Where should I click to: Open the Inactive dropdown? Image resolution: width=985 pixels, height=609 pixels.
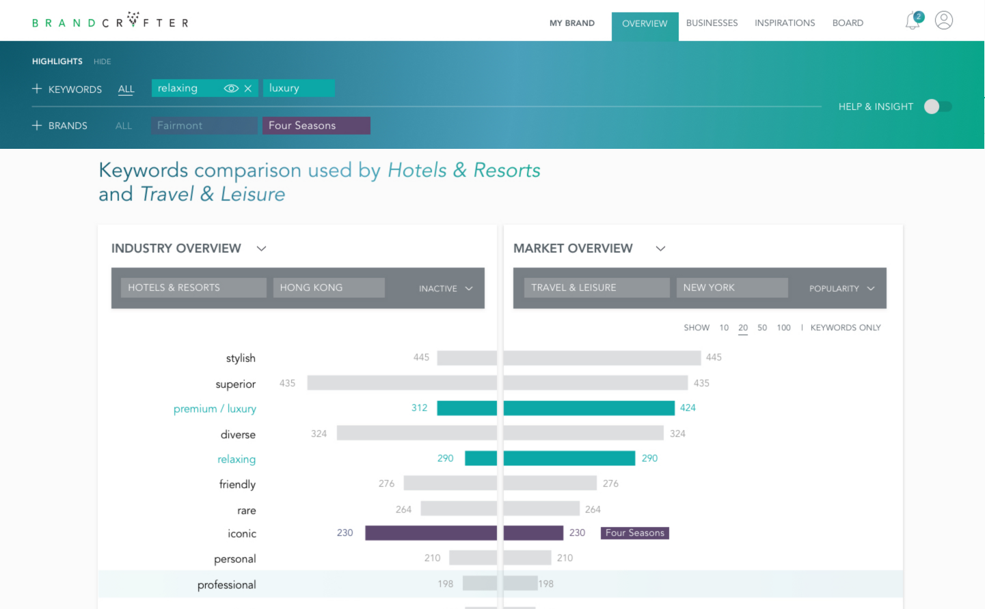(x=446, y=289)
